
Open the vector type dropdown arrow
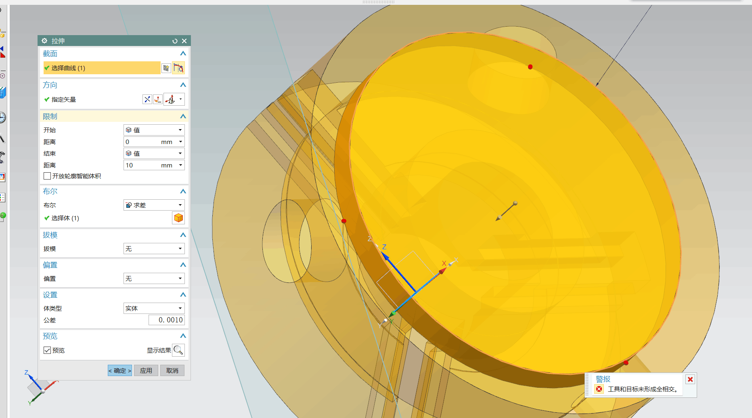[x=181, y=99]
